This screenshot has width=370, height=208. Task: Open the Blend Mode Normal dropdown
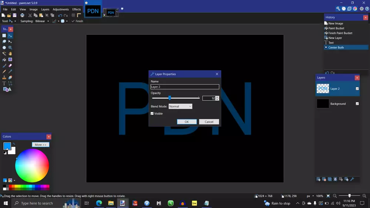180,107
